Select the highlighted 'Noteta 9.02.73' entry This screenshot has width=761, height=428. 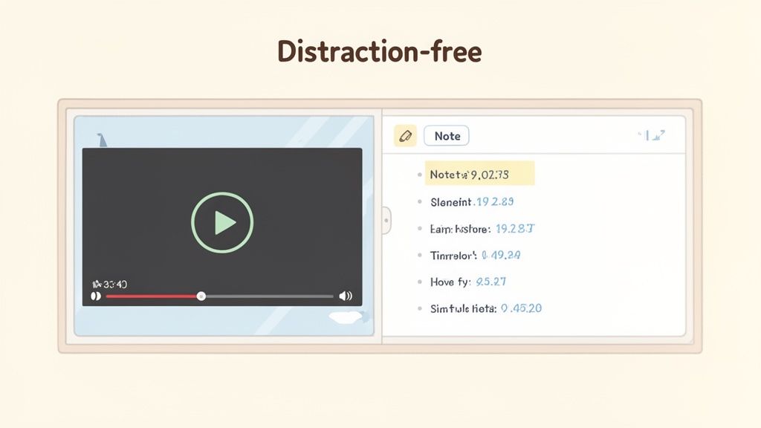[479, 174]
